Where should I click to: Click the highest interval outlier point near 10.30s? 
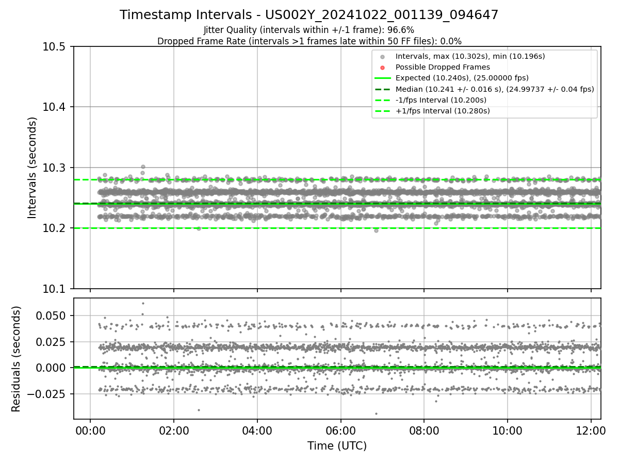click(143, 167)
